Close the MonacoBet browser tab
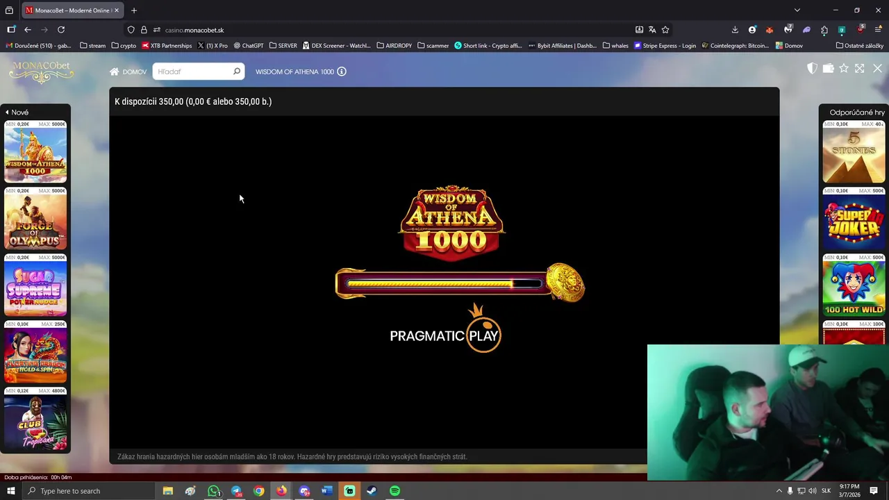 (x=117, y=10)
